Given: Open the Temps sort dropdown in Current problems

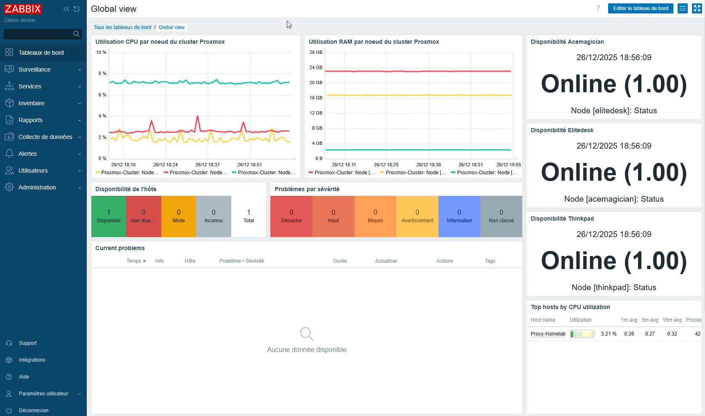Looking at the screenshot, I should (136, 261).
